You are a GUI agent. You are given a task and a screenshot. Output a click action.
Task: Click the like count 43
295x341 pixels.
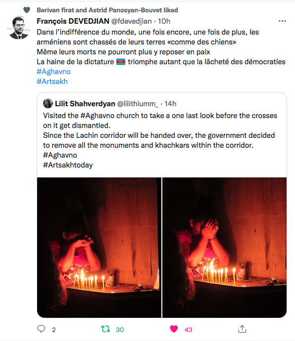(x=189, y=330)
